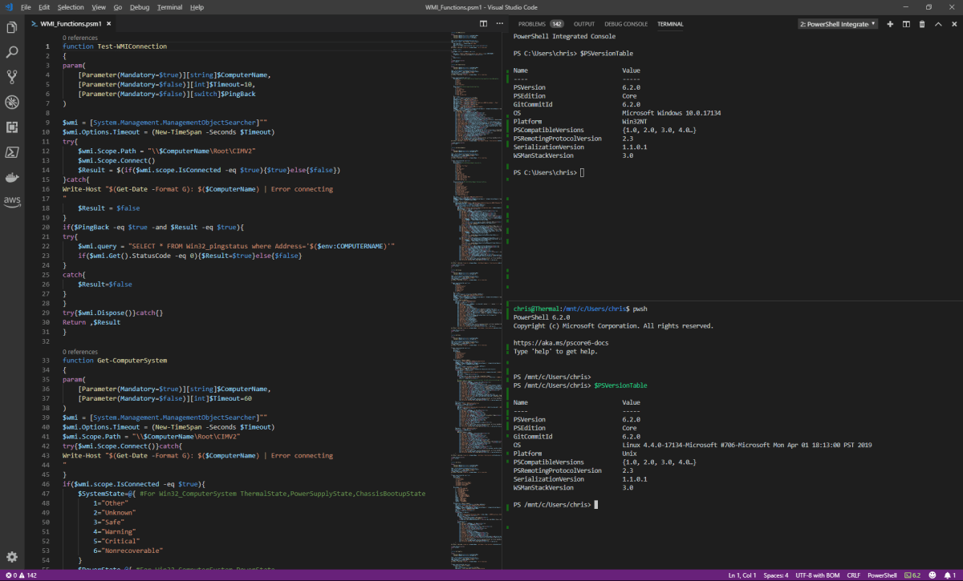Open the Debug view icon
Viewport: 963px width, 581px height.
click(12, 102)
